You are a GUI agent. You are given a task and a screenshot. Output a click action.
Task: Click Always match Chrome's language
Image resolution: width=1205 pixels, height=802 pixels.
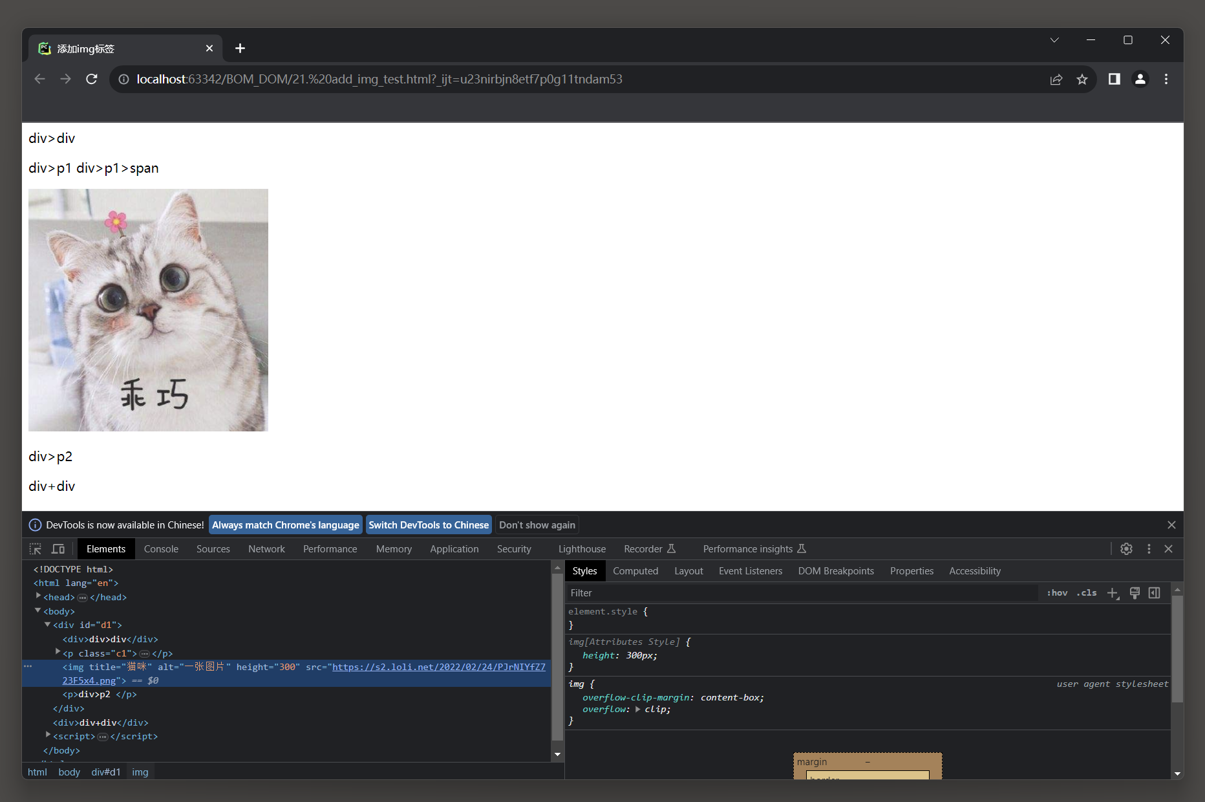(285, 525)
